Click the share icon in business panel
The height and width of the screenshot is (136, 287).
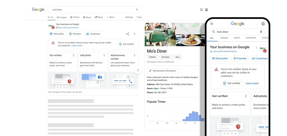(x=127, y=34)
